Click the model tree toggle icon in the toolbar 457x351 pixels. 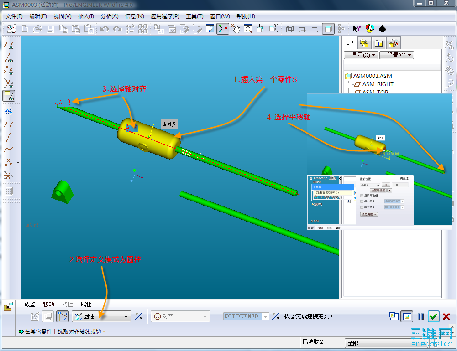tap(341, 29)
